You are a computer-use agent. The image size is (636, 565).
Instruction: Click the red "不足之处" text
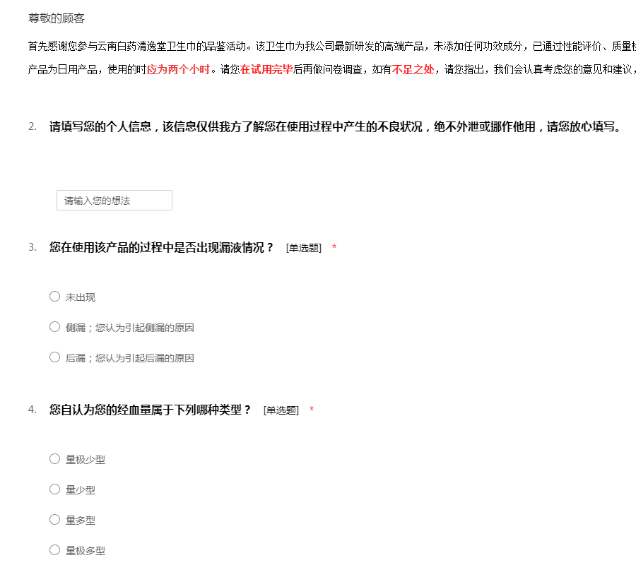coord(413,70)
